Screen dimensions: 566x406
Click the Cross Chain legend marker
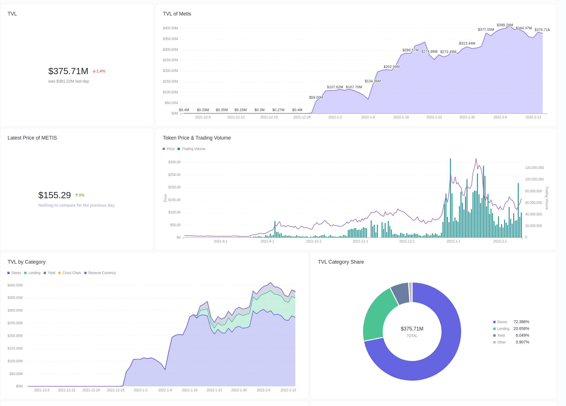tap(59, 273)
